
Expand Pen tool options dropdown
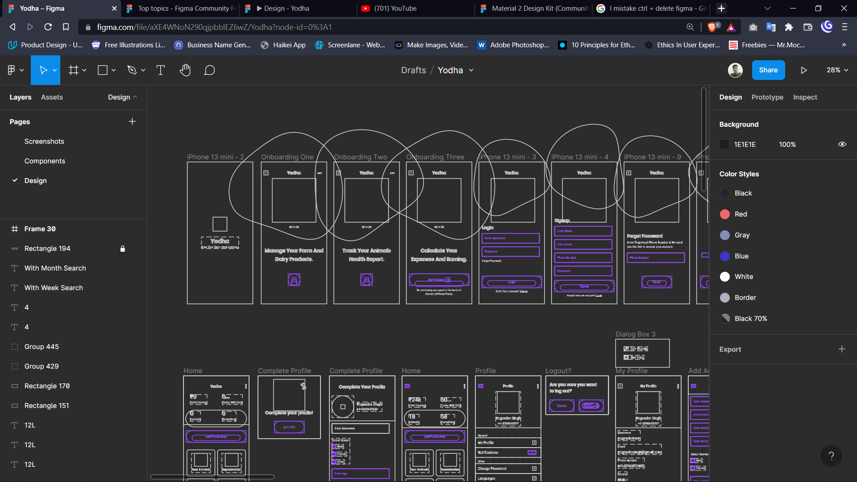(143, 70)
